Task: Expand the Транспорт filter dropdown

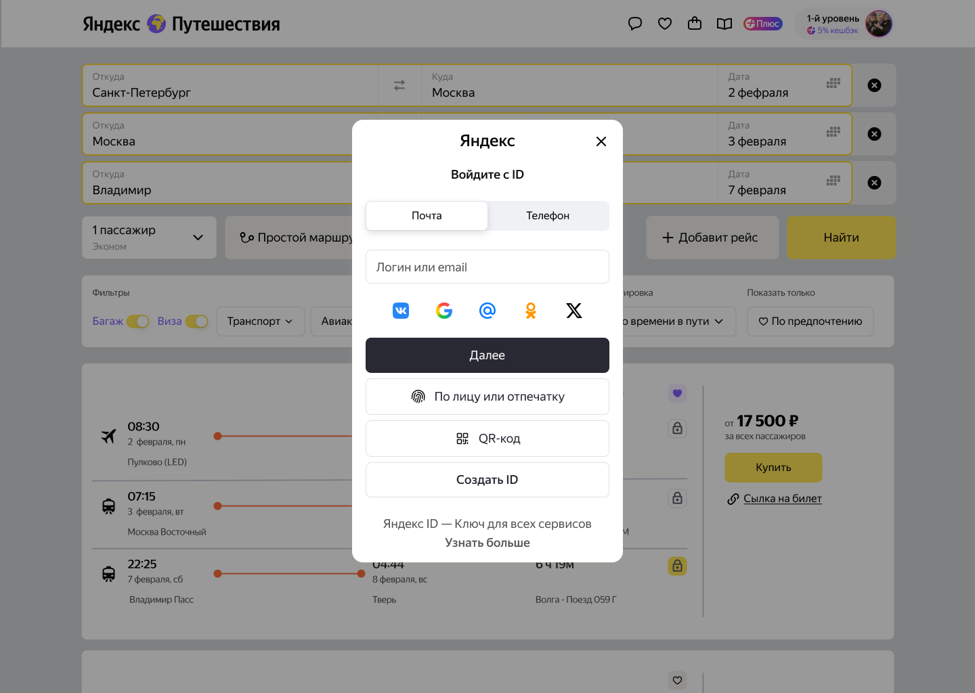Action: (261, 321)
